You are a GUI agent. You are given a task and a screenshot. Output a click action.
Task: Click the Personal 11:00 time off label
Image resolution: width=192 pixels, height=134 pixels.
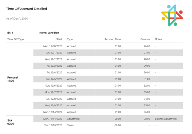tap(13, 79)
